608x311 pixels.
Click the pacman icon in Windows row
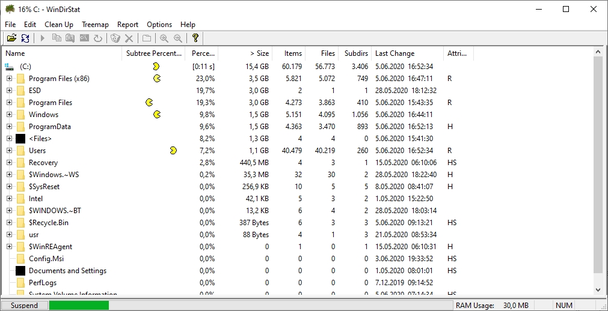(157, 115)
